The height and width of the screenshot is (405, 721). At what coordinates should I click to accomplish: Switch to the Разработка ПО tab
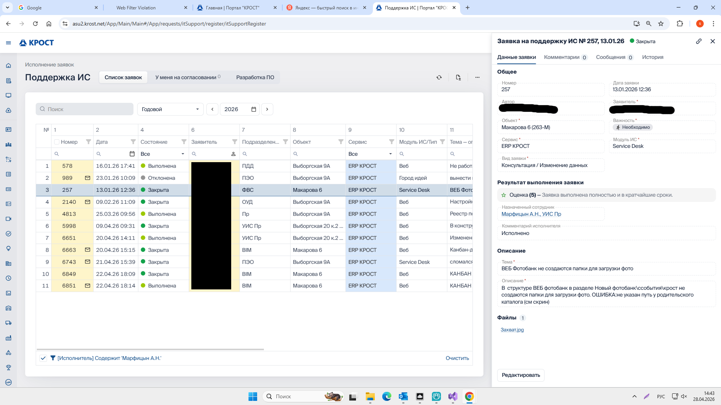[x=255, y=77]
